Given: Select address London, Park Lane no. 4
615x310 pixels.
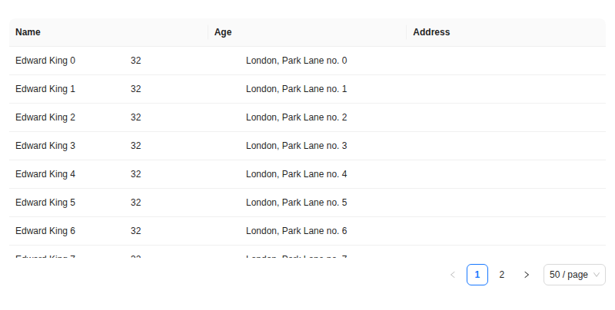Looking at the screenshot, I should pos(297,174).
